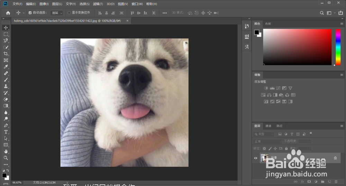This screenshot has height=186, width=346.
Task: Uncheck the 自动选择 checkbox
Action: coord(30,13)
